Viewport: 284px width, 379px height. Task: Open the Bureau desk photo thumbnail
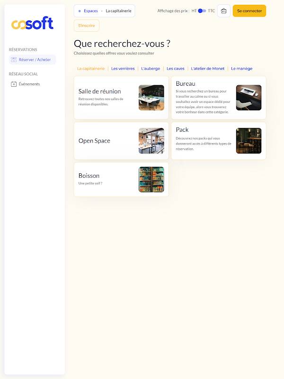[x=249, y=98]
